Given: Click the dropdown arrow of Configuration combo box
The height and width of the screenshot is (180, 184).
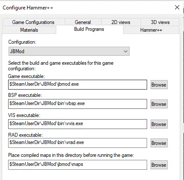Looking at the screenshot, I should click(x=126, y=51).
